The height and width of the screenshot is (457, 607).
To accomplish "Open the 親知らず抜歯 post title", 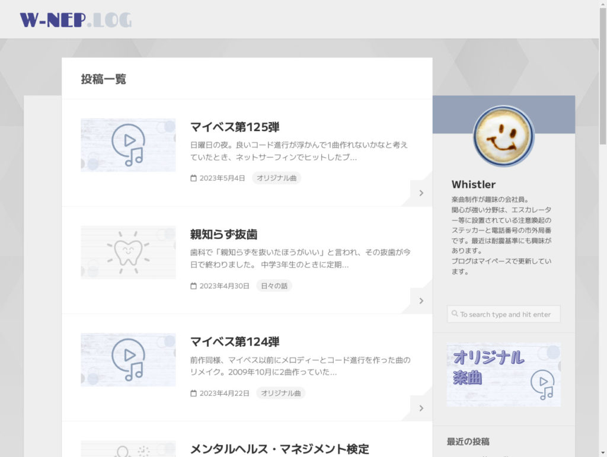I will click(223, 234).
